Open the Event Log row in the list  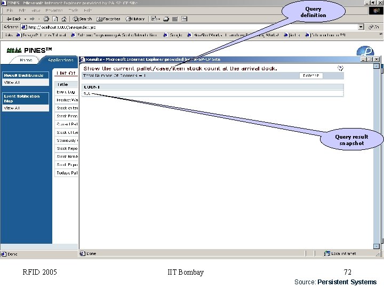pos(66,92)
